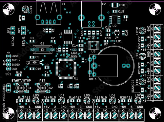
Task: Click the "SERW1" silkscreen text
Action: 24,41
